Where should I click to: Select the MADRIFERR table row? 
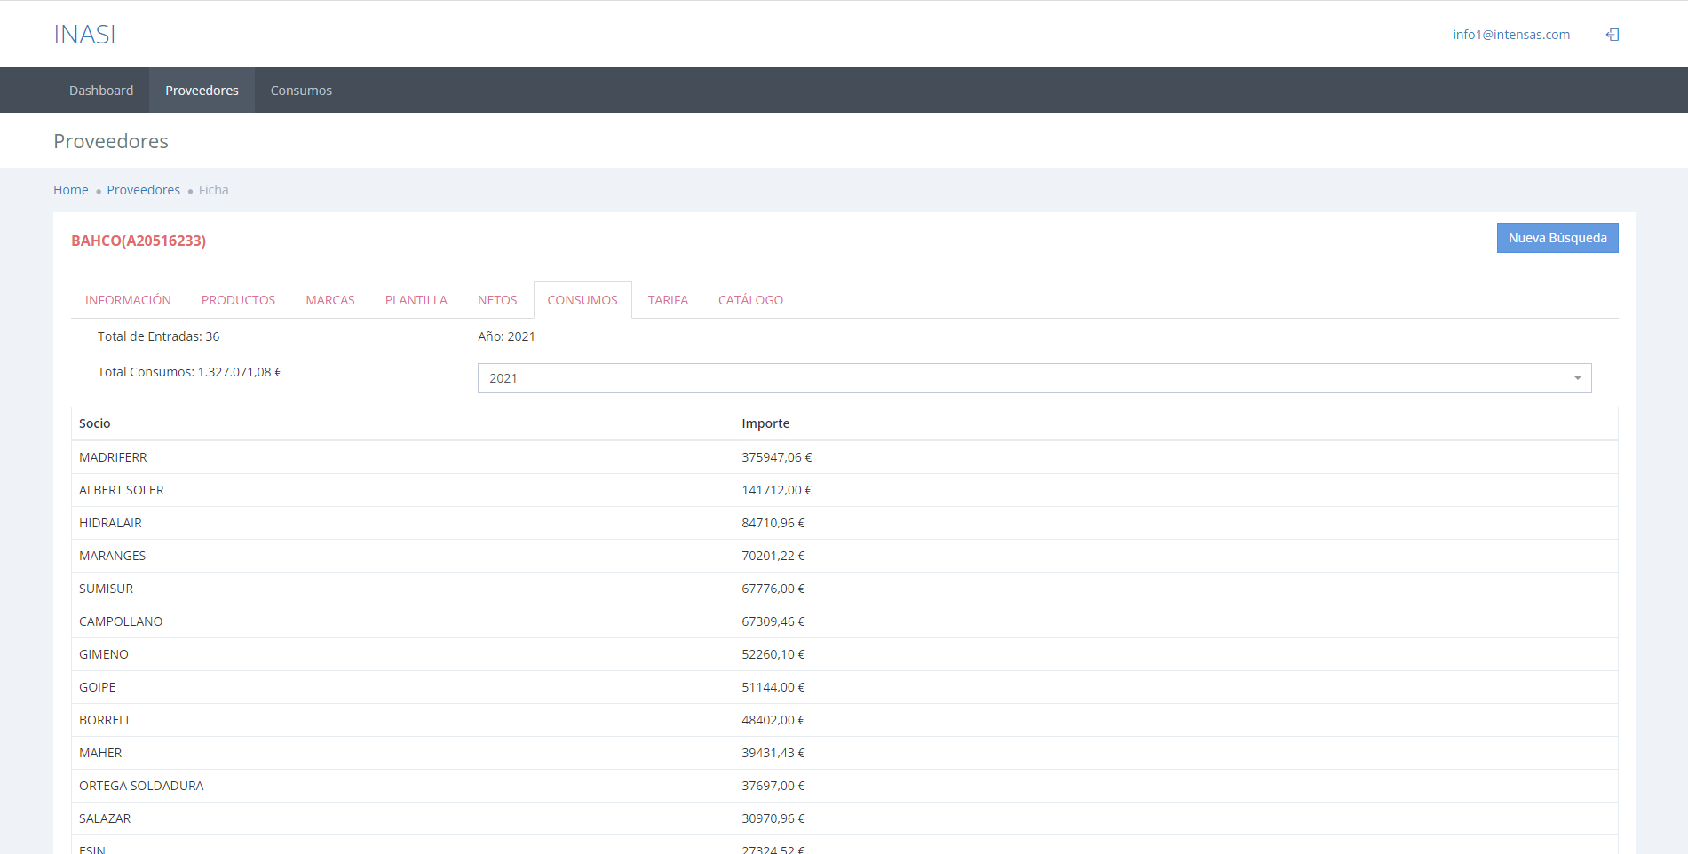coord(400,457)
